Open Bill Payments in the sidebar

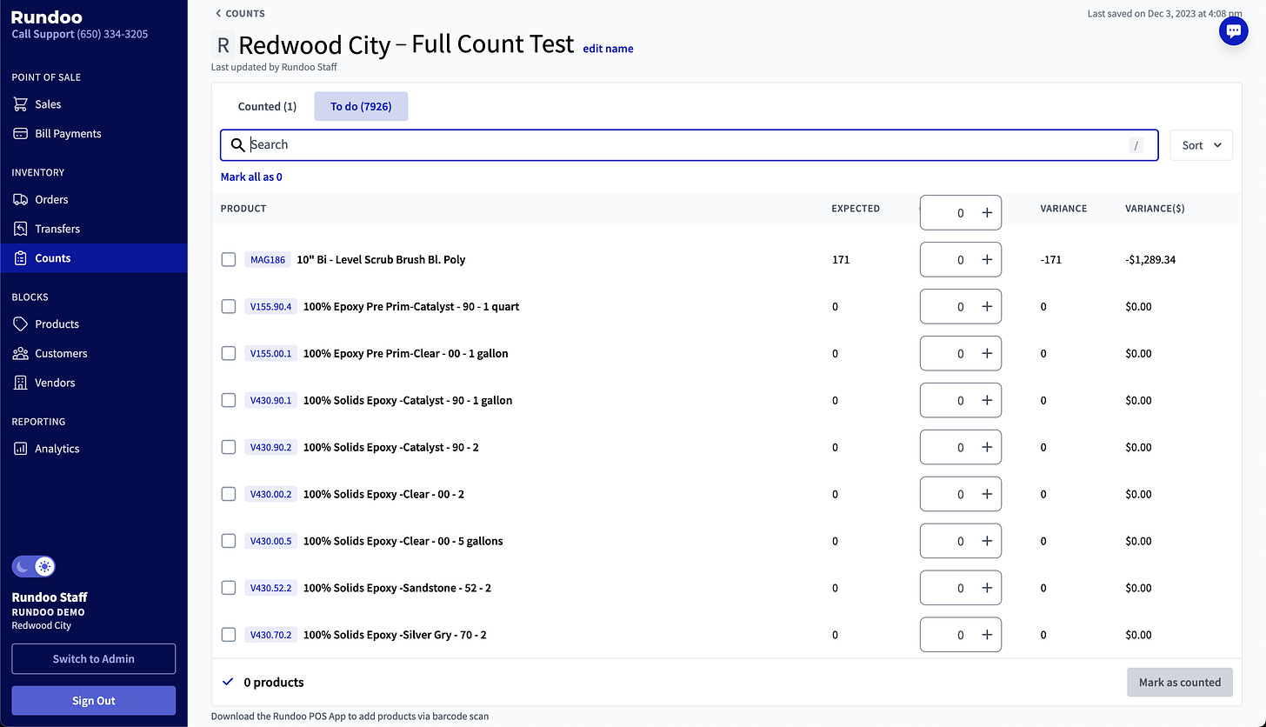[94, 134]
